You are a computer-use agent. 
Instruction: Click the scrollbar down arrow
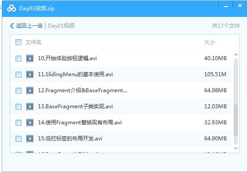[x=236, y=148]
